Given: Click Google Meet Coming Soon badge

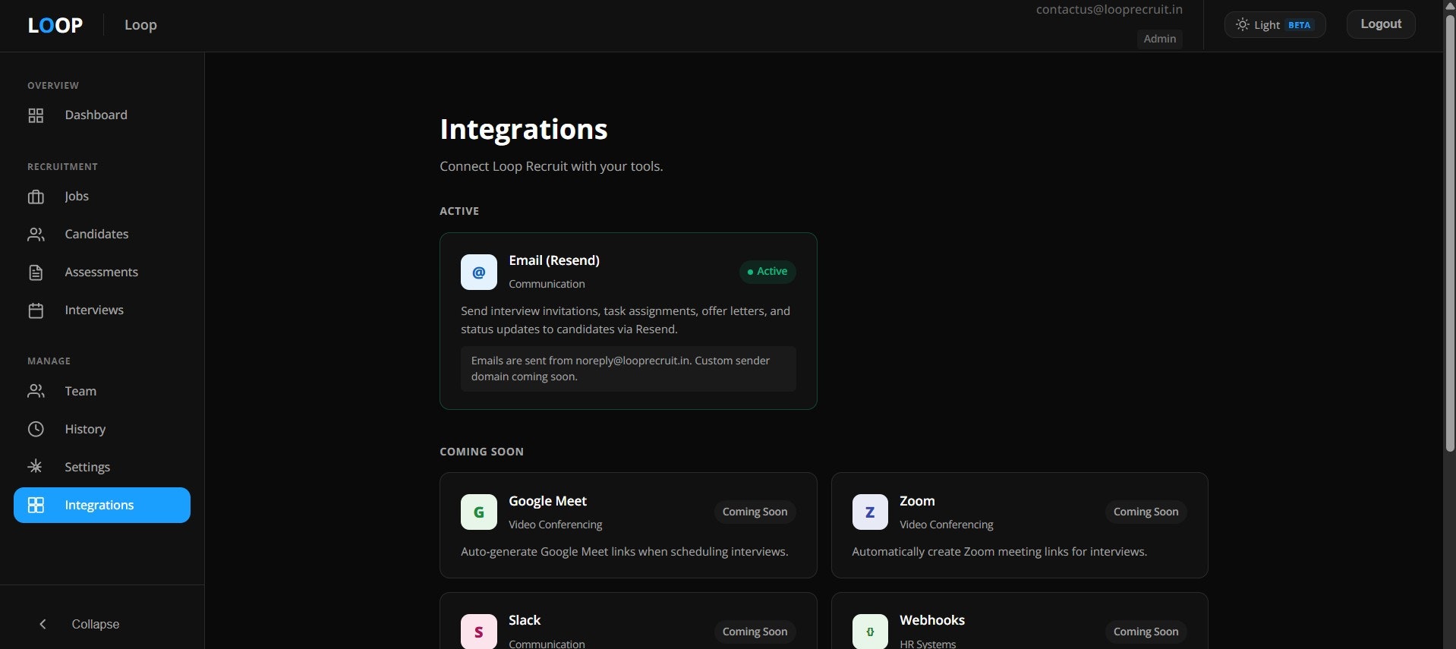Looking at the screenshot, I should click(x=755, y=512).
